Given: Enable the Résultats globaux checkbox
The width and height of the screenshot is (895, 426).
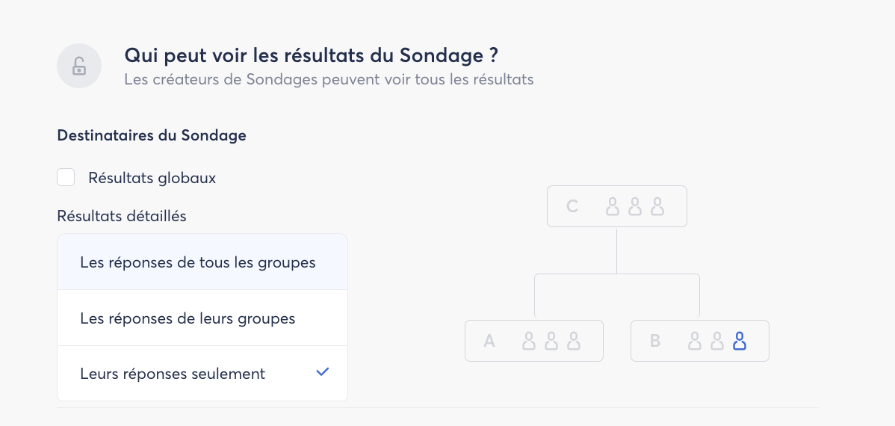Looking at the screenshot, I should point(66,178).
